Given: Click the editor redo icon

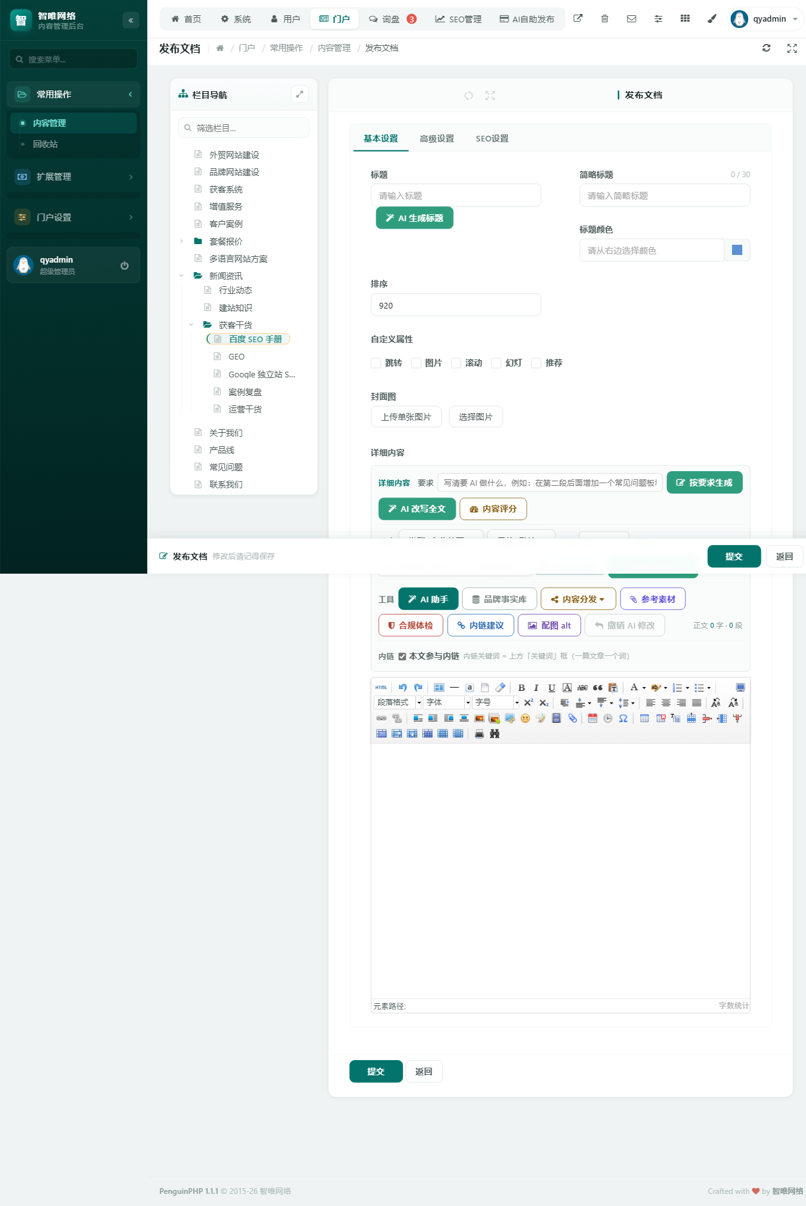Looking at the screenshot, I should [x=418, y=688].
